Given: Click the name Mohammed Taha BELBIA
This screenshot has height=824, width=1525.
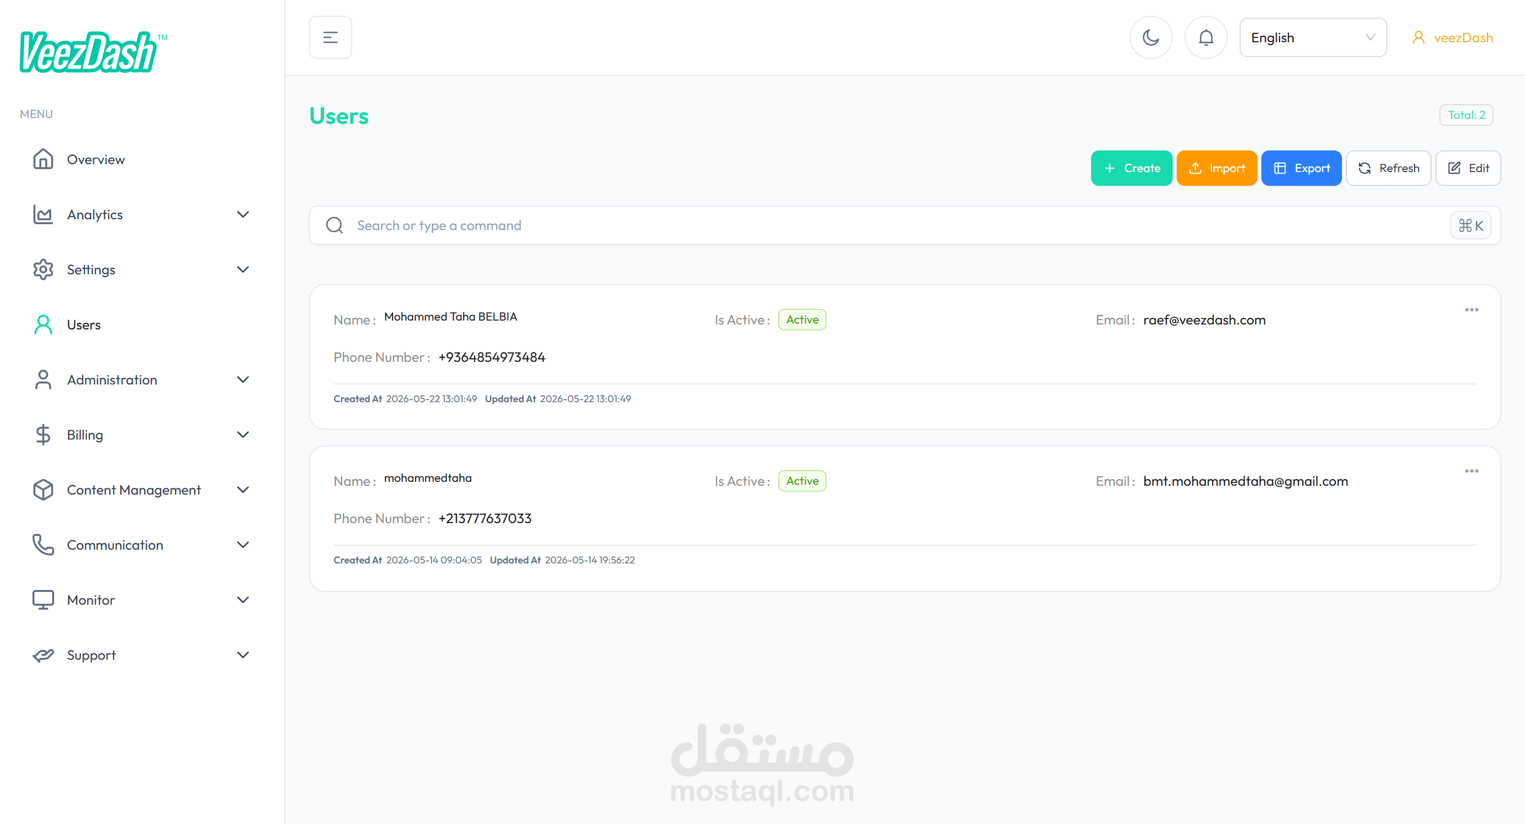Looking at the screenshot, I should (x=451, y=317).
